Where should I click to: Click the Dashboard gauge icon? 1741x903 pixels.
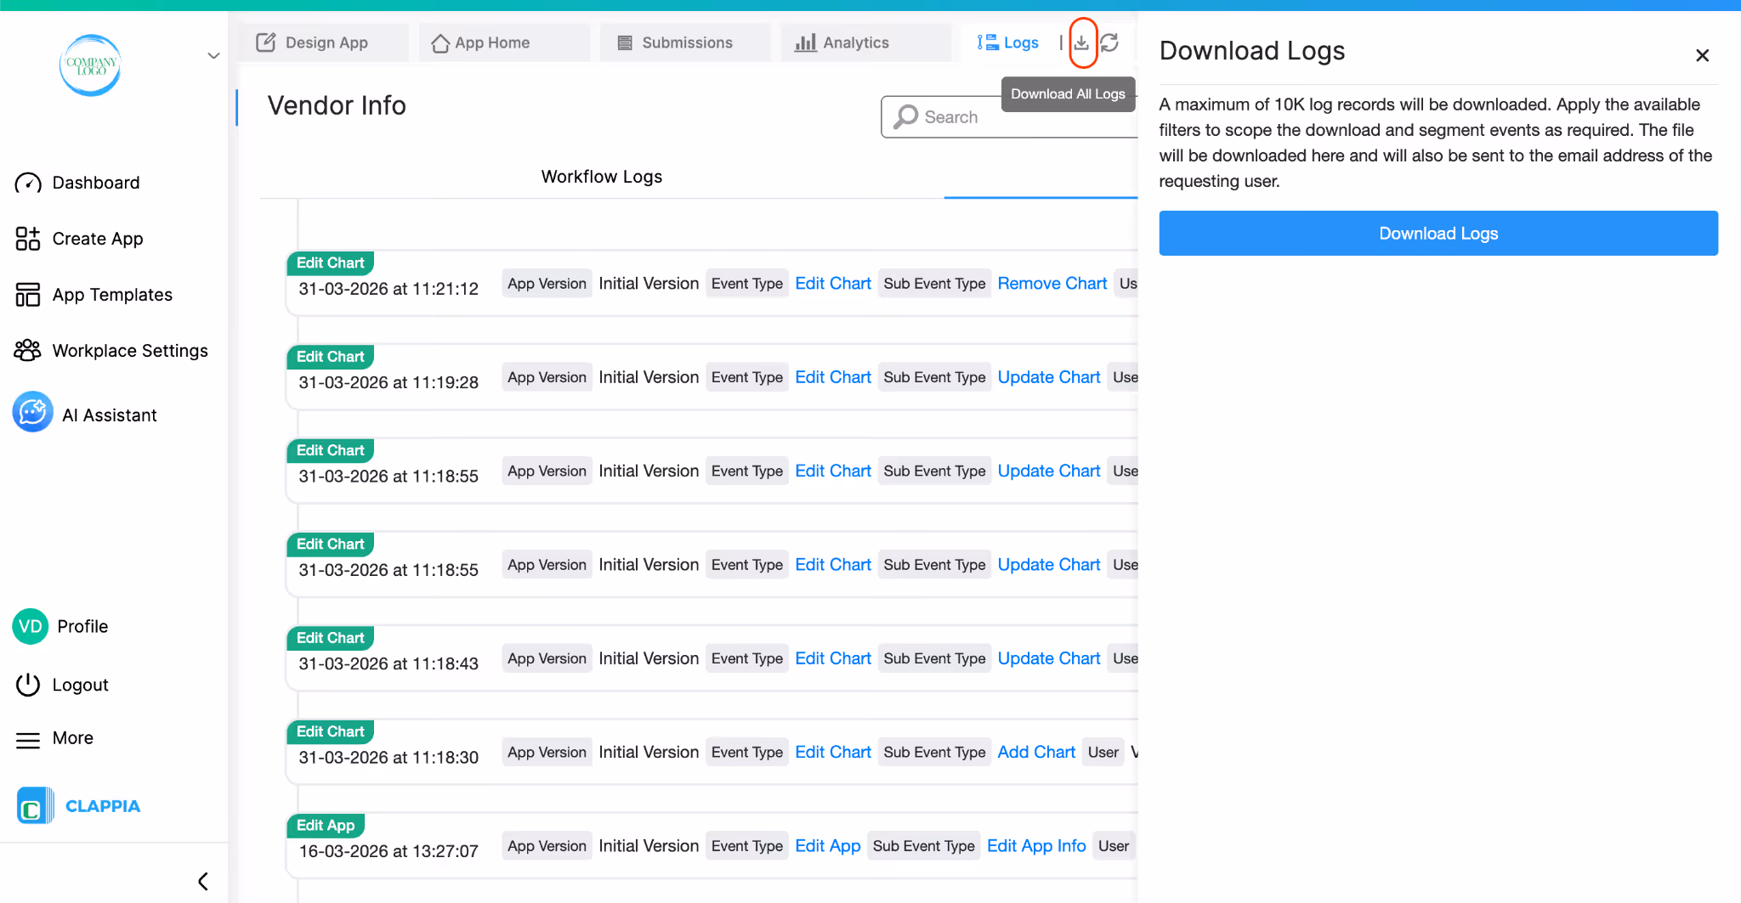coord(28,183)
